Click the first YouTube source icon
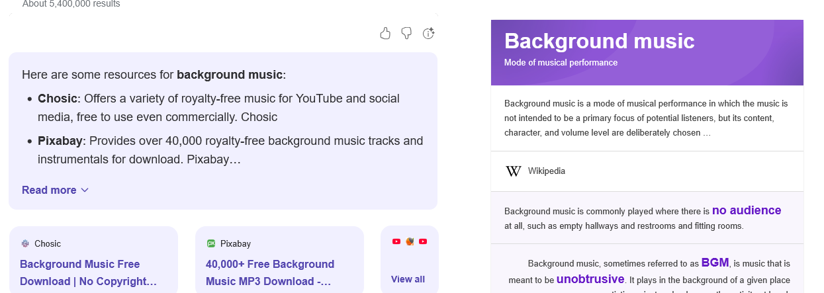Screen dimensions: 824x293 pos(396,241)
